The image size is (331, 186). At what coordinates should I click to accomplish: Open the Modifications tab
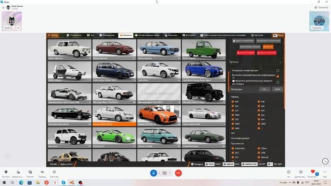coord(108,35)
